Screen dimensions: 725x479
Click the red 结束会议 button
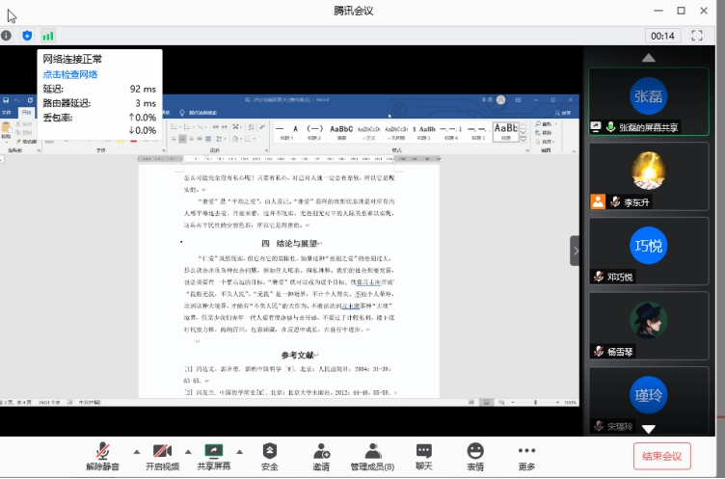661,456
